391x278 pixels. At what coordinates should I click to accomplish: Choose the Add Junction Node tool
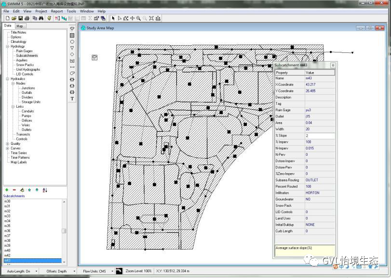[72, 42]
